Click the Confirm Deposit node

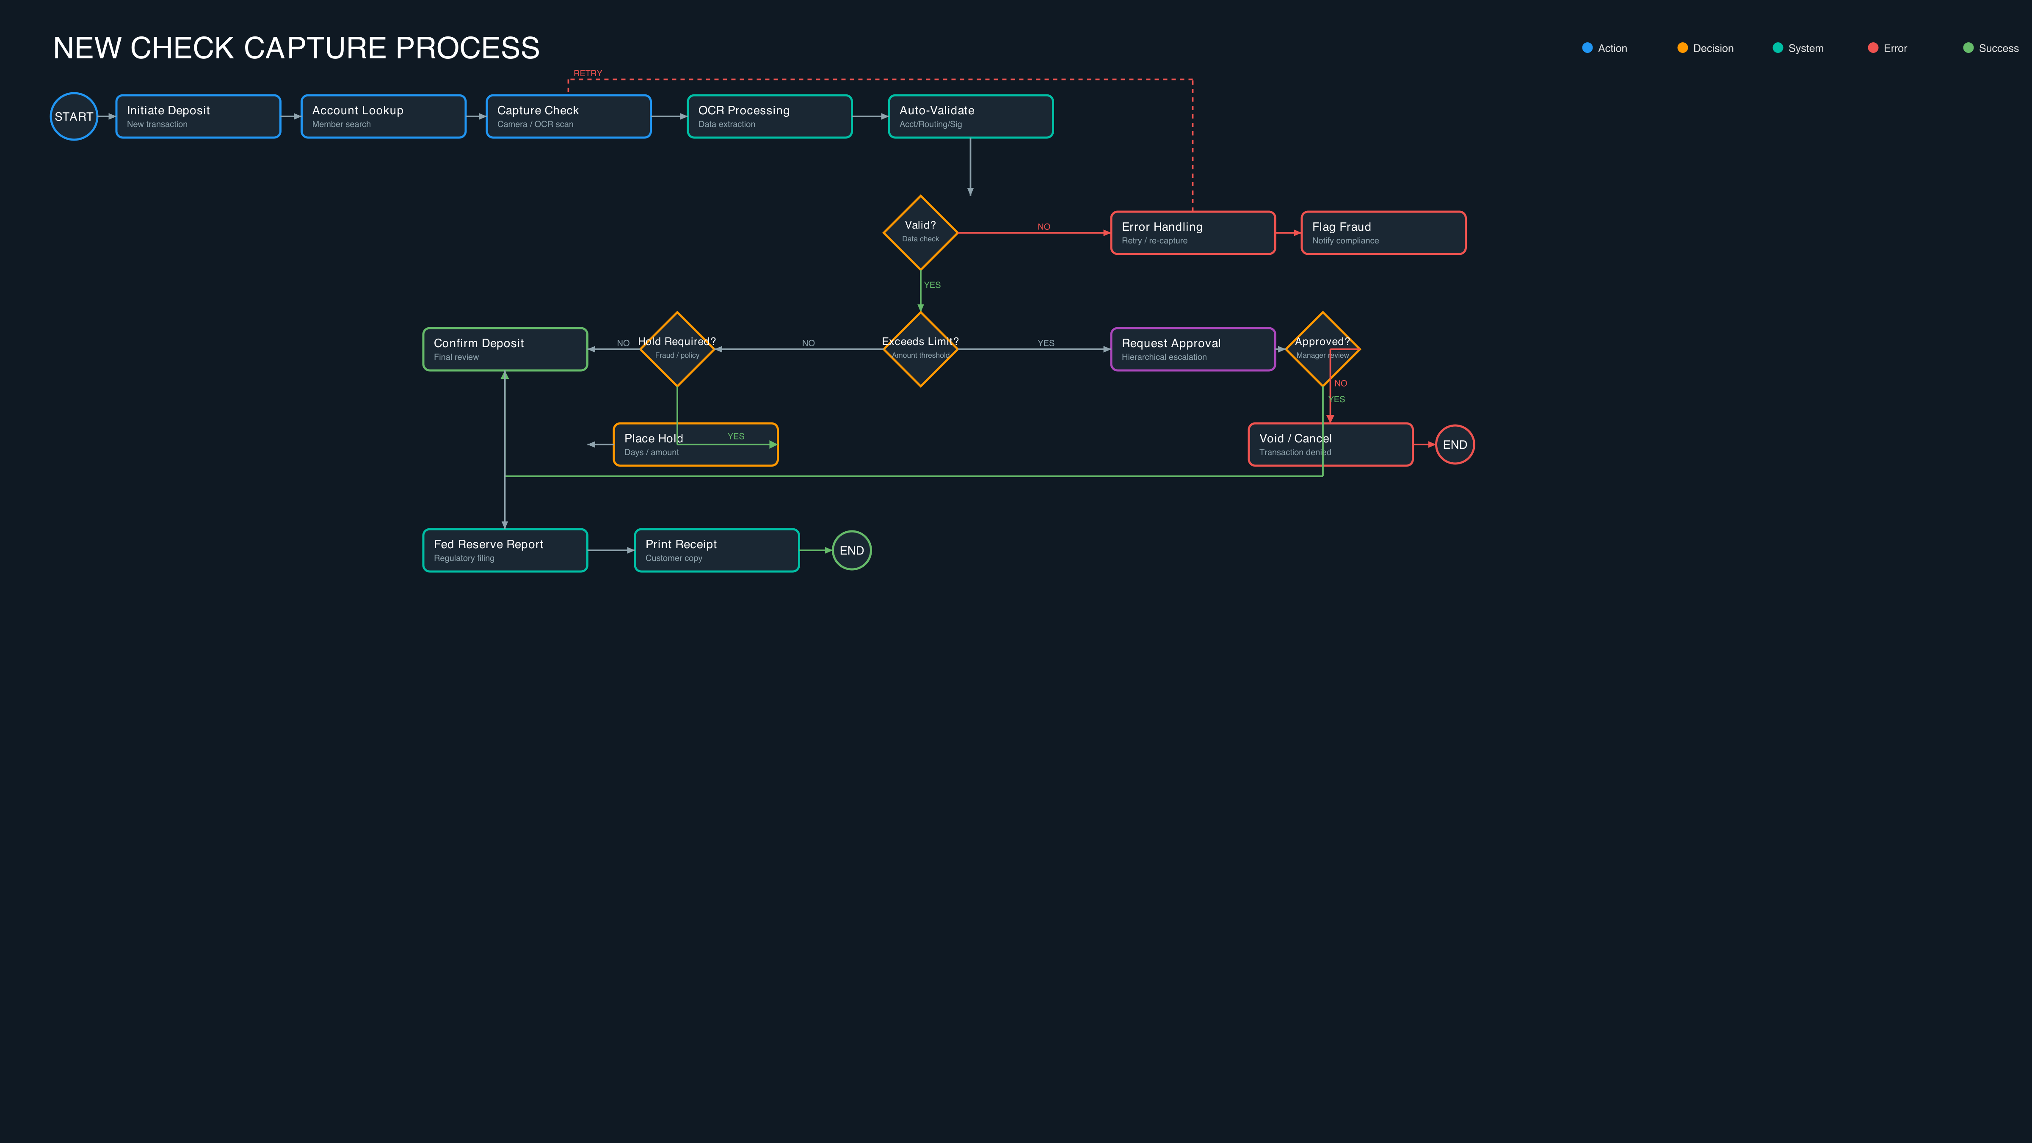click(505, 349)
